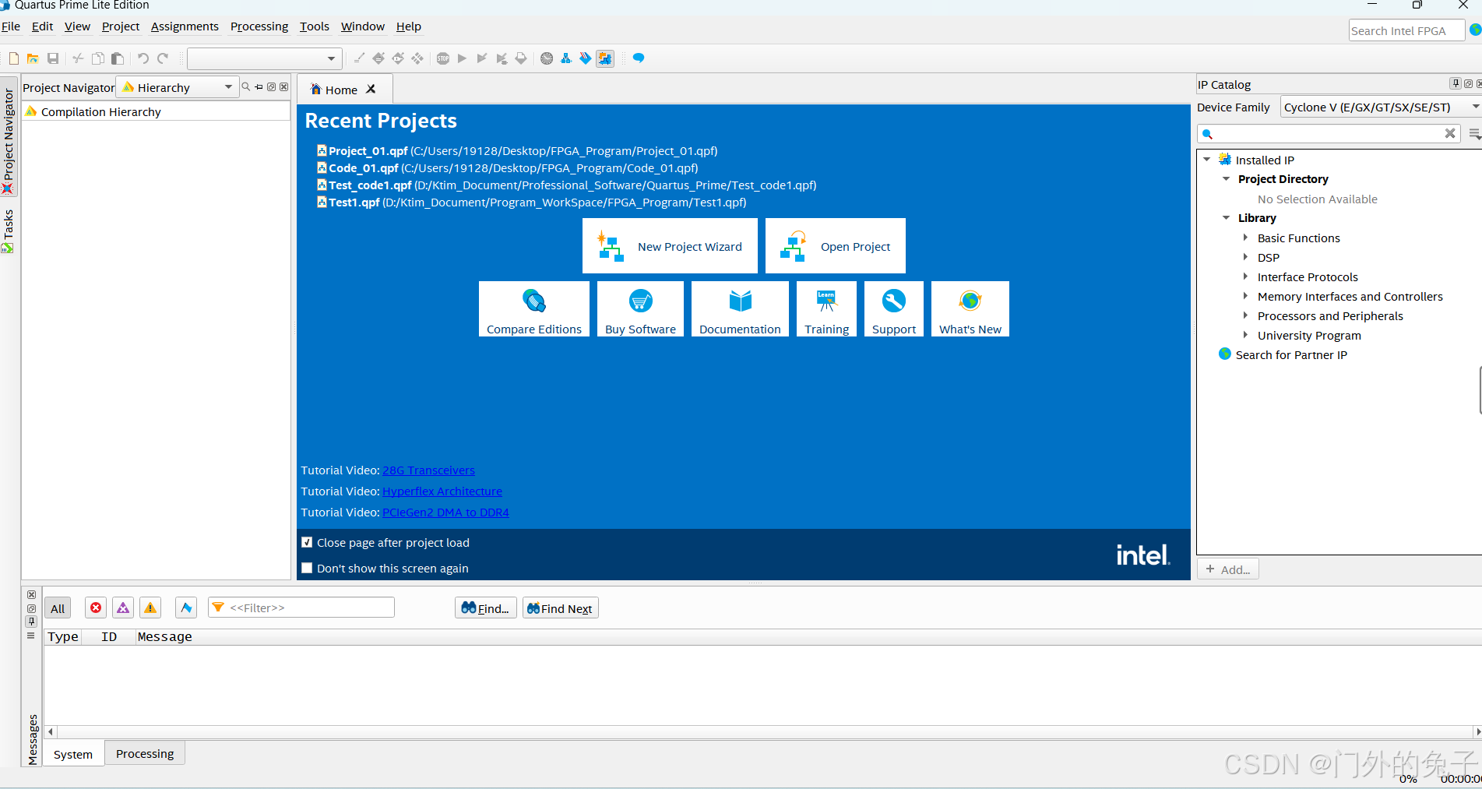Switch to the Processing messages tab
Viewport: 1482px width, 789px height.
tap(145, 754)
